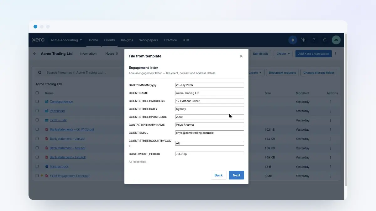Open actions menu for the Minutes.docx row

[330, 167]
